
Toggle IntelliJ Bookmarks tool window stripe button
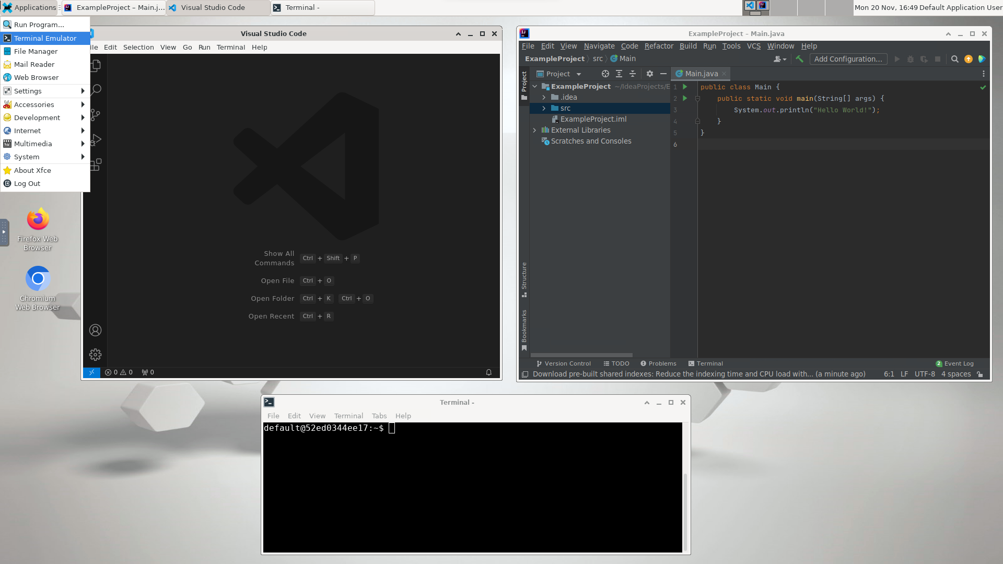524,330
